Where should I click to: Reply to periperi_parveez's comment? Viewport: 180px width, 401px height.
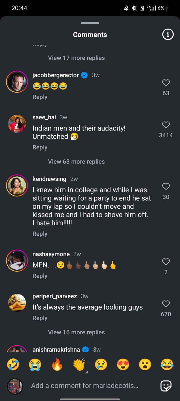(x=40, y=318)
